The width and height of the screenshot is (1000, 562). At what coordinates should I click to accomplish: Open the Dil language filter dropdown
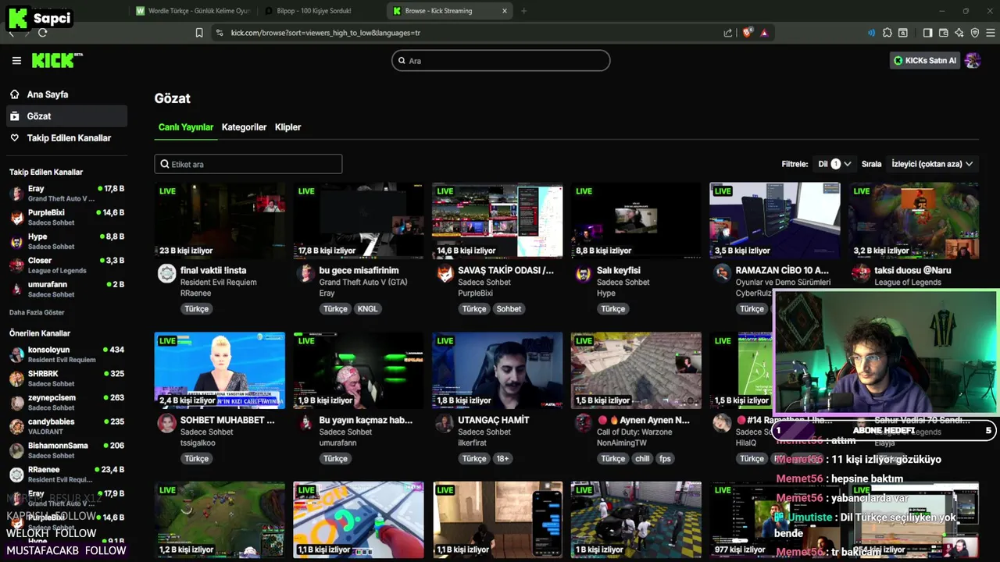coord(834,164)
